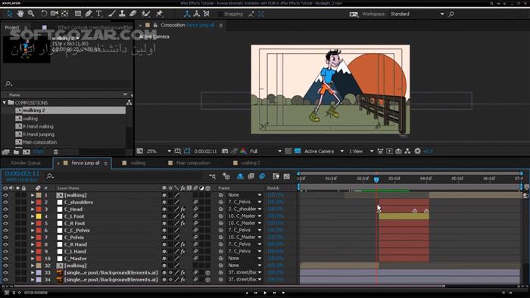This screenshot has height=298, width=530.
Task: Click the yellow label color of C_L Foot
Action: (39, 216)
